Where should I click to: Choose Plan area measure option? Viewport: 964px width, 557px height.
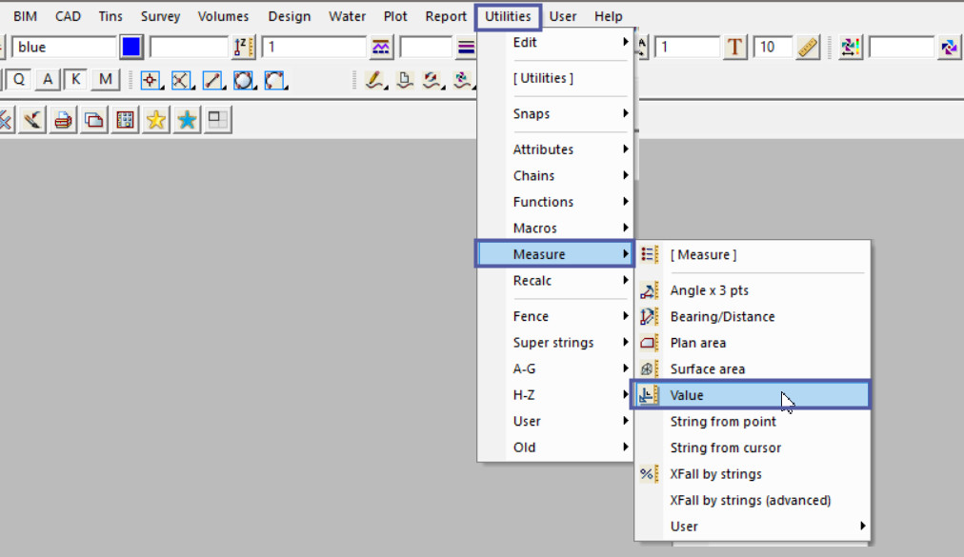pyautogui.click(x=697, y=343)
